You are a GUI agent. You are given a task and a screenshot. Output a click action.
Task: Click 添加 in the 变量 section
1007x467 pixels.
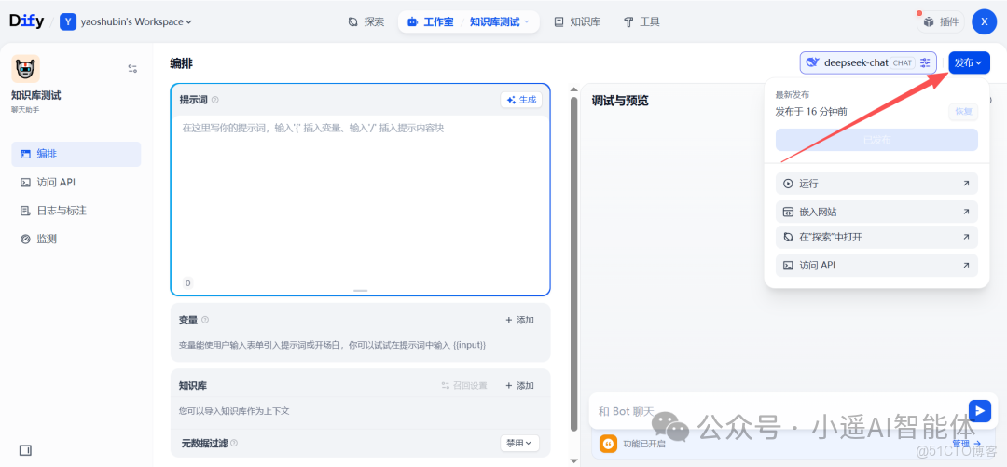tap(519, 320)
